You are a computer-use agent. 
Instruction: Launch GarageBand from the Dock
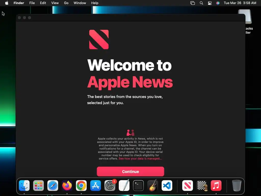[x=153, y=186]
